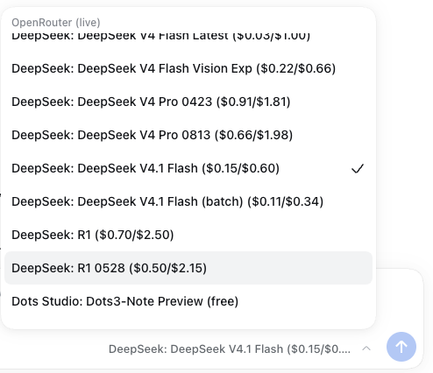Screen dimensions: 433x373
Task: Choose DeepSeek V4.1 Flash (batch) model
Action: (x=188, y=201)
